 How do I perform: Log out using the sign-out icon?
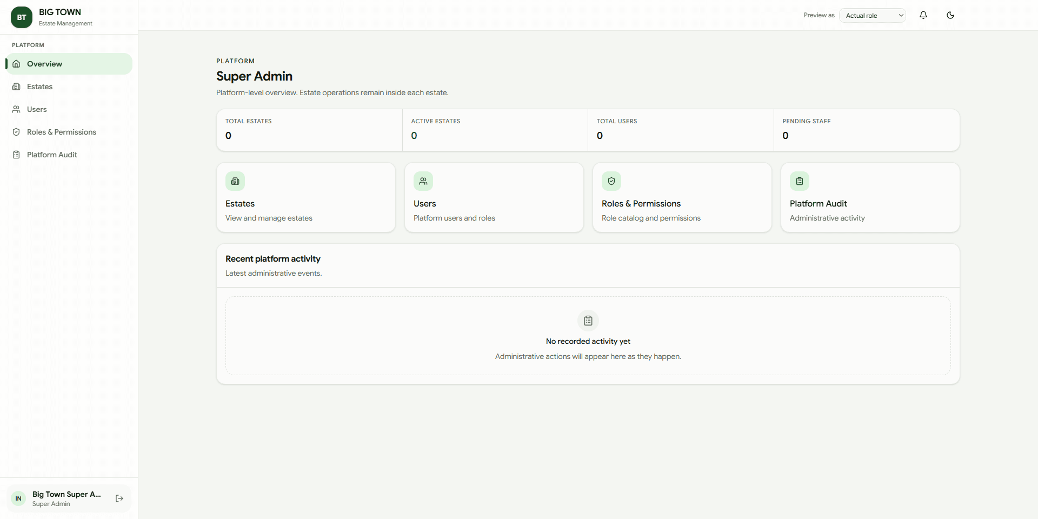pyautogui.click(x=119, y=498)
